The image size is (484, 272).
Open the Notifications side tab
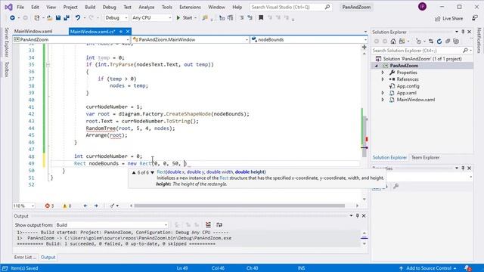479,40
